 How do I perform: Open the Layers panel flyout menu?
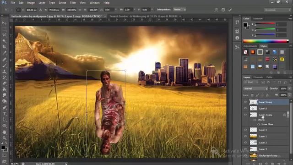[x=290, y=77]
